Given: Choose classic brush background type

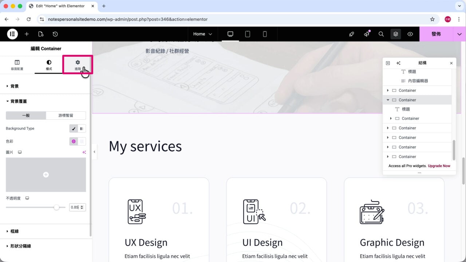Looking at the screenshot, I should (74, 128).
